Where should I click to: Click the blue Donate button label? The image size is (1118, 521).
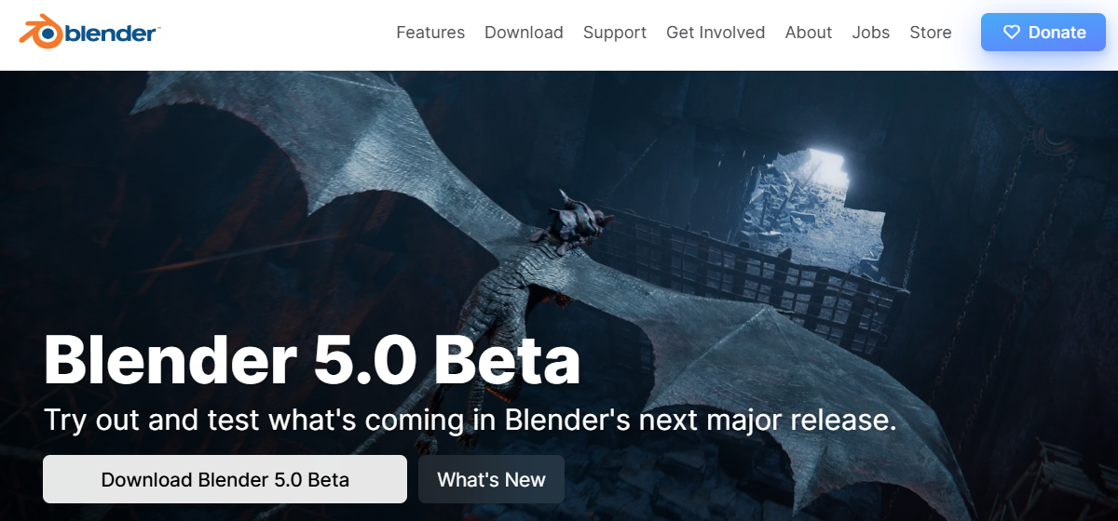[1057, 33]
